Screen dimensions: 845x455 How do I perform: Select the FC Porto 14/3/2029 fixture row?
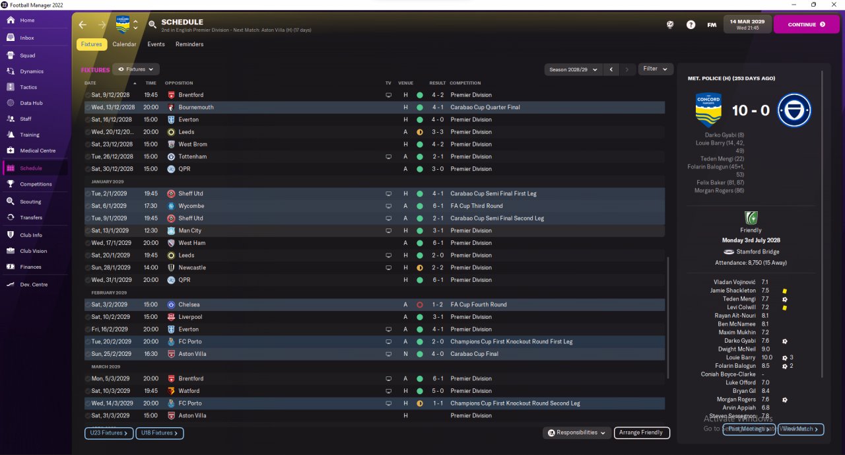[374, 403]
